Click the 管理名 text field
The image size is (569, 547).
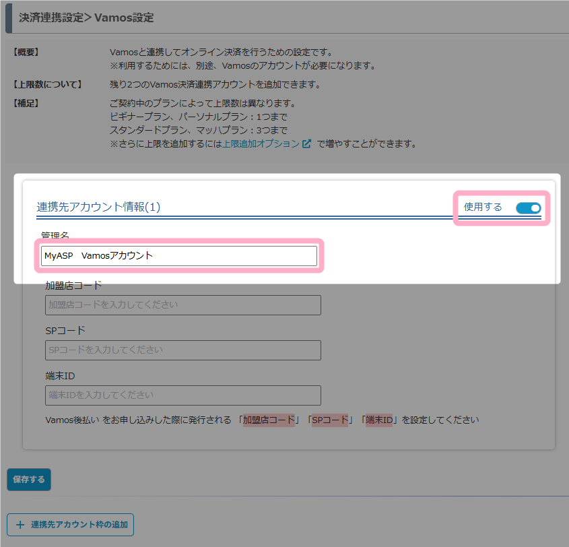(178, 256)
